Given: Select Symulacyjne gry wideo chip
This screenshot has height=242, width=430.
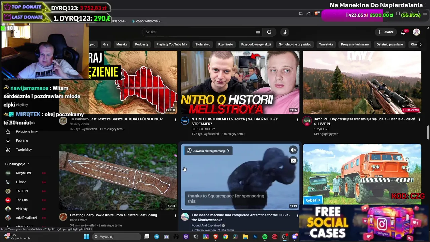Looking at the screenshot, I should [x=295, y=44].
